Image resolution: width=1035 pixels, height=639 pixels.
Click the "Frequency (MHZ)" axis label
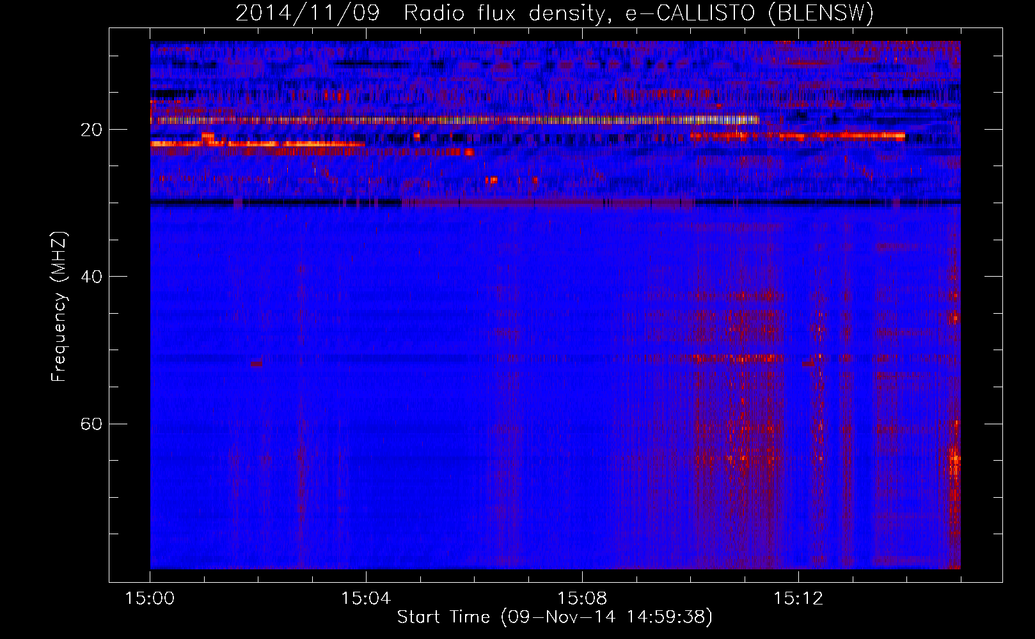point(59,306)
